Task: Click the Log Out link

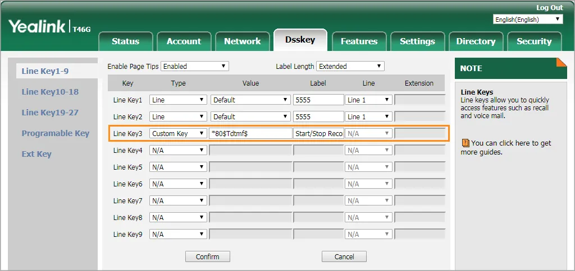Action: (x=549, y=8)
